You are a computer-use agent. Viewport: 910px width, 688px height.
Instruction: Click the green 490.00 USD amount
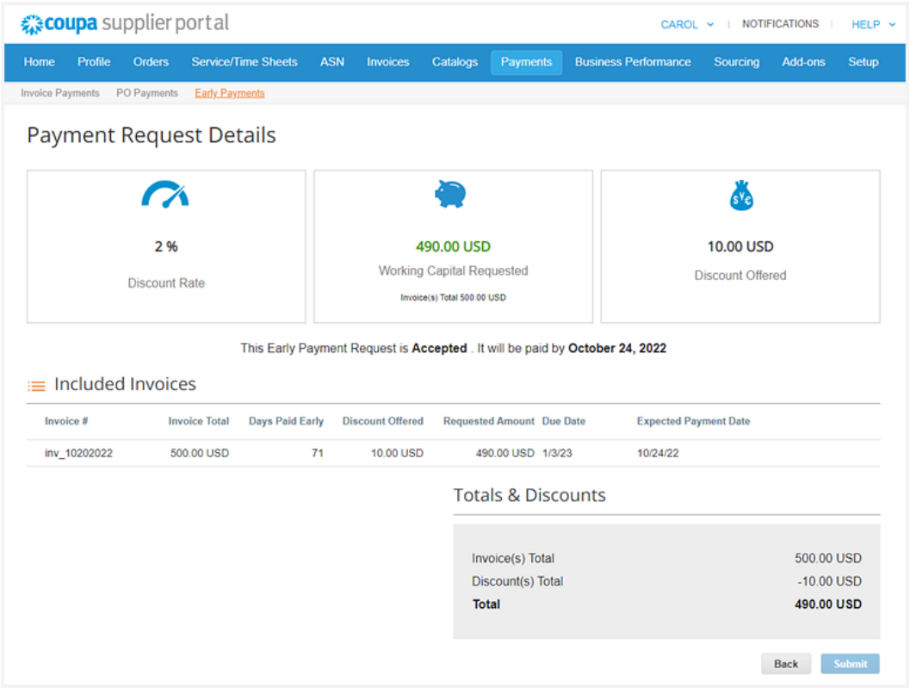[x=453, y=247]
